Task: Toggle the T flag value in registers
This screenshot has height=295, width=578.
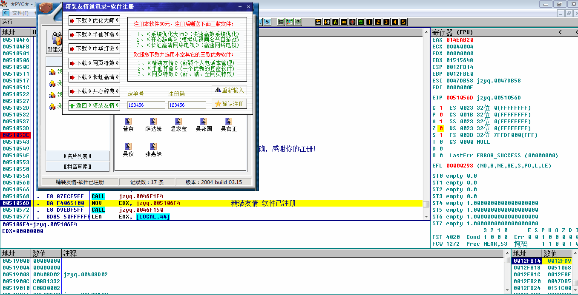Action: [441, 142]
